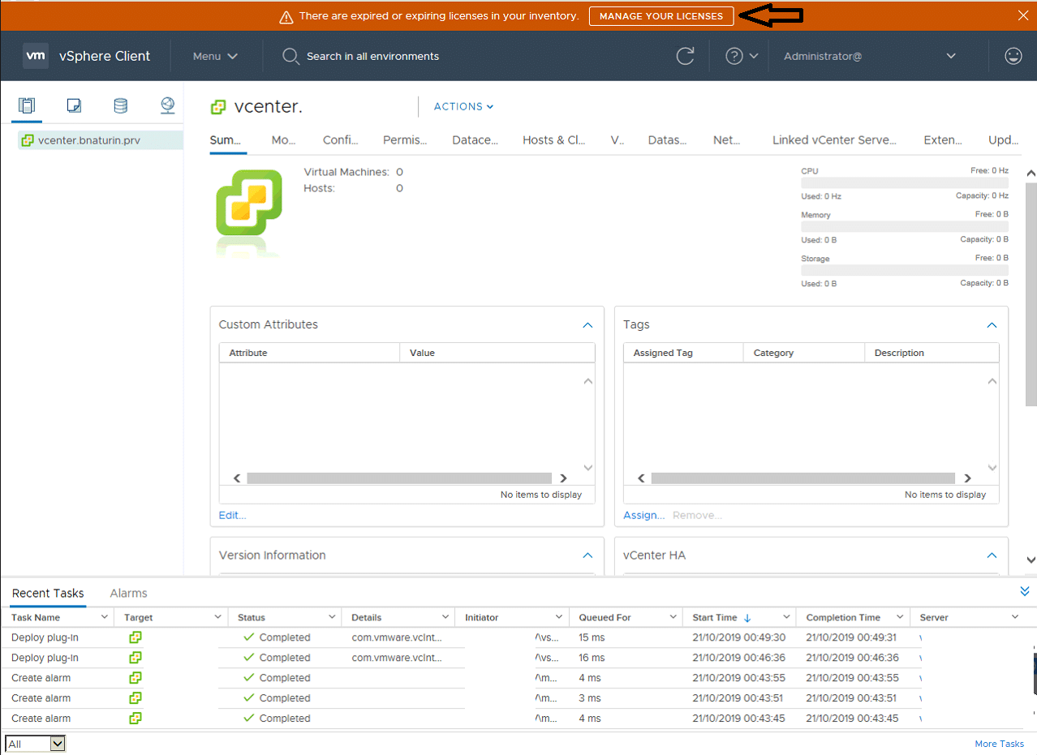
Task: Click Start Time sort arrow icon
Action: pyautogui.click(x=747, y=618)
